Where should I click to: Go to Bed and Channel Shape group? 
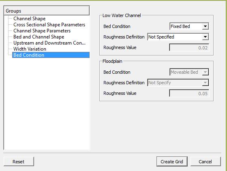coord(39,37)
